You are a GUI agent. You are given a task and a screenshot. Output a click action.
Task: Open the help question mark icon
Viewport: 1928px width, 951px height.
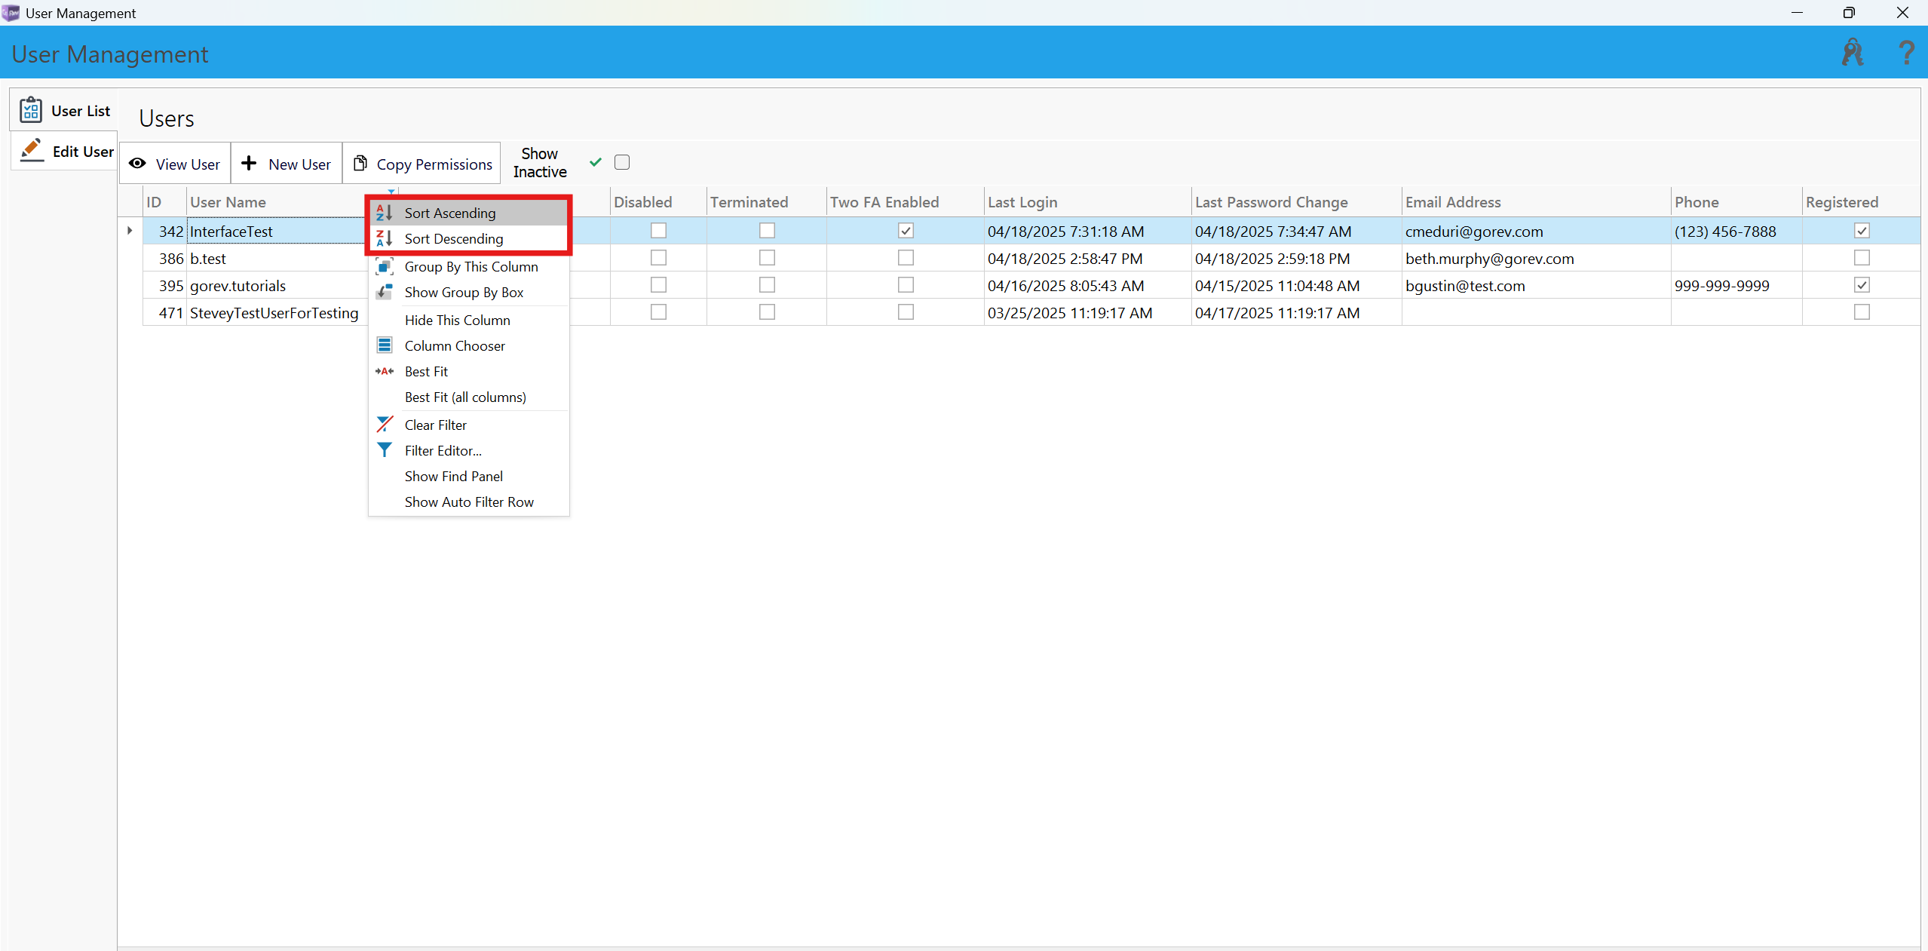click(x=1906, y=53)
